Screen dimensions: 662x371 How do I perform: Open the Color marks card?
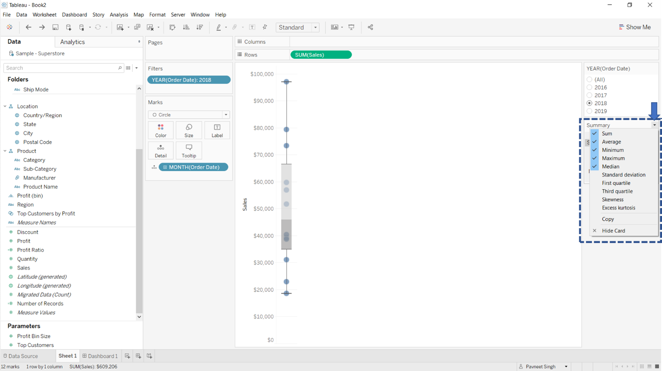(x=160, y=131)
